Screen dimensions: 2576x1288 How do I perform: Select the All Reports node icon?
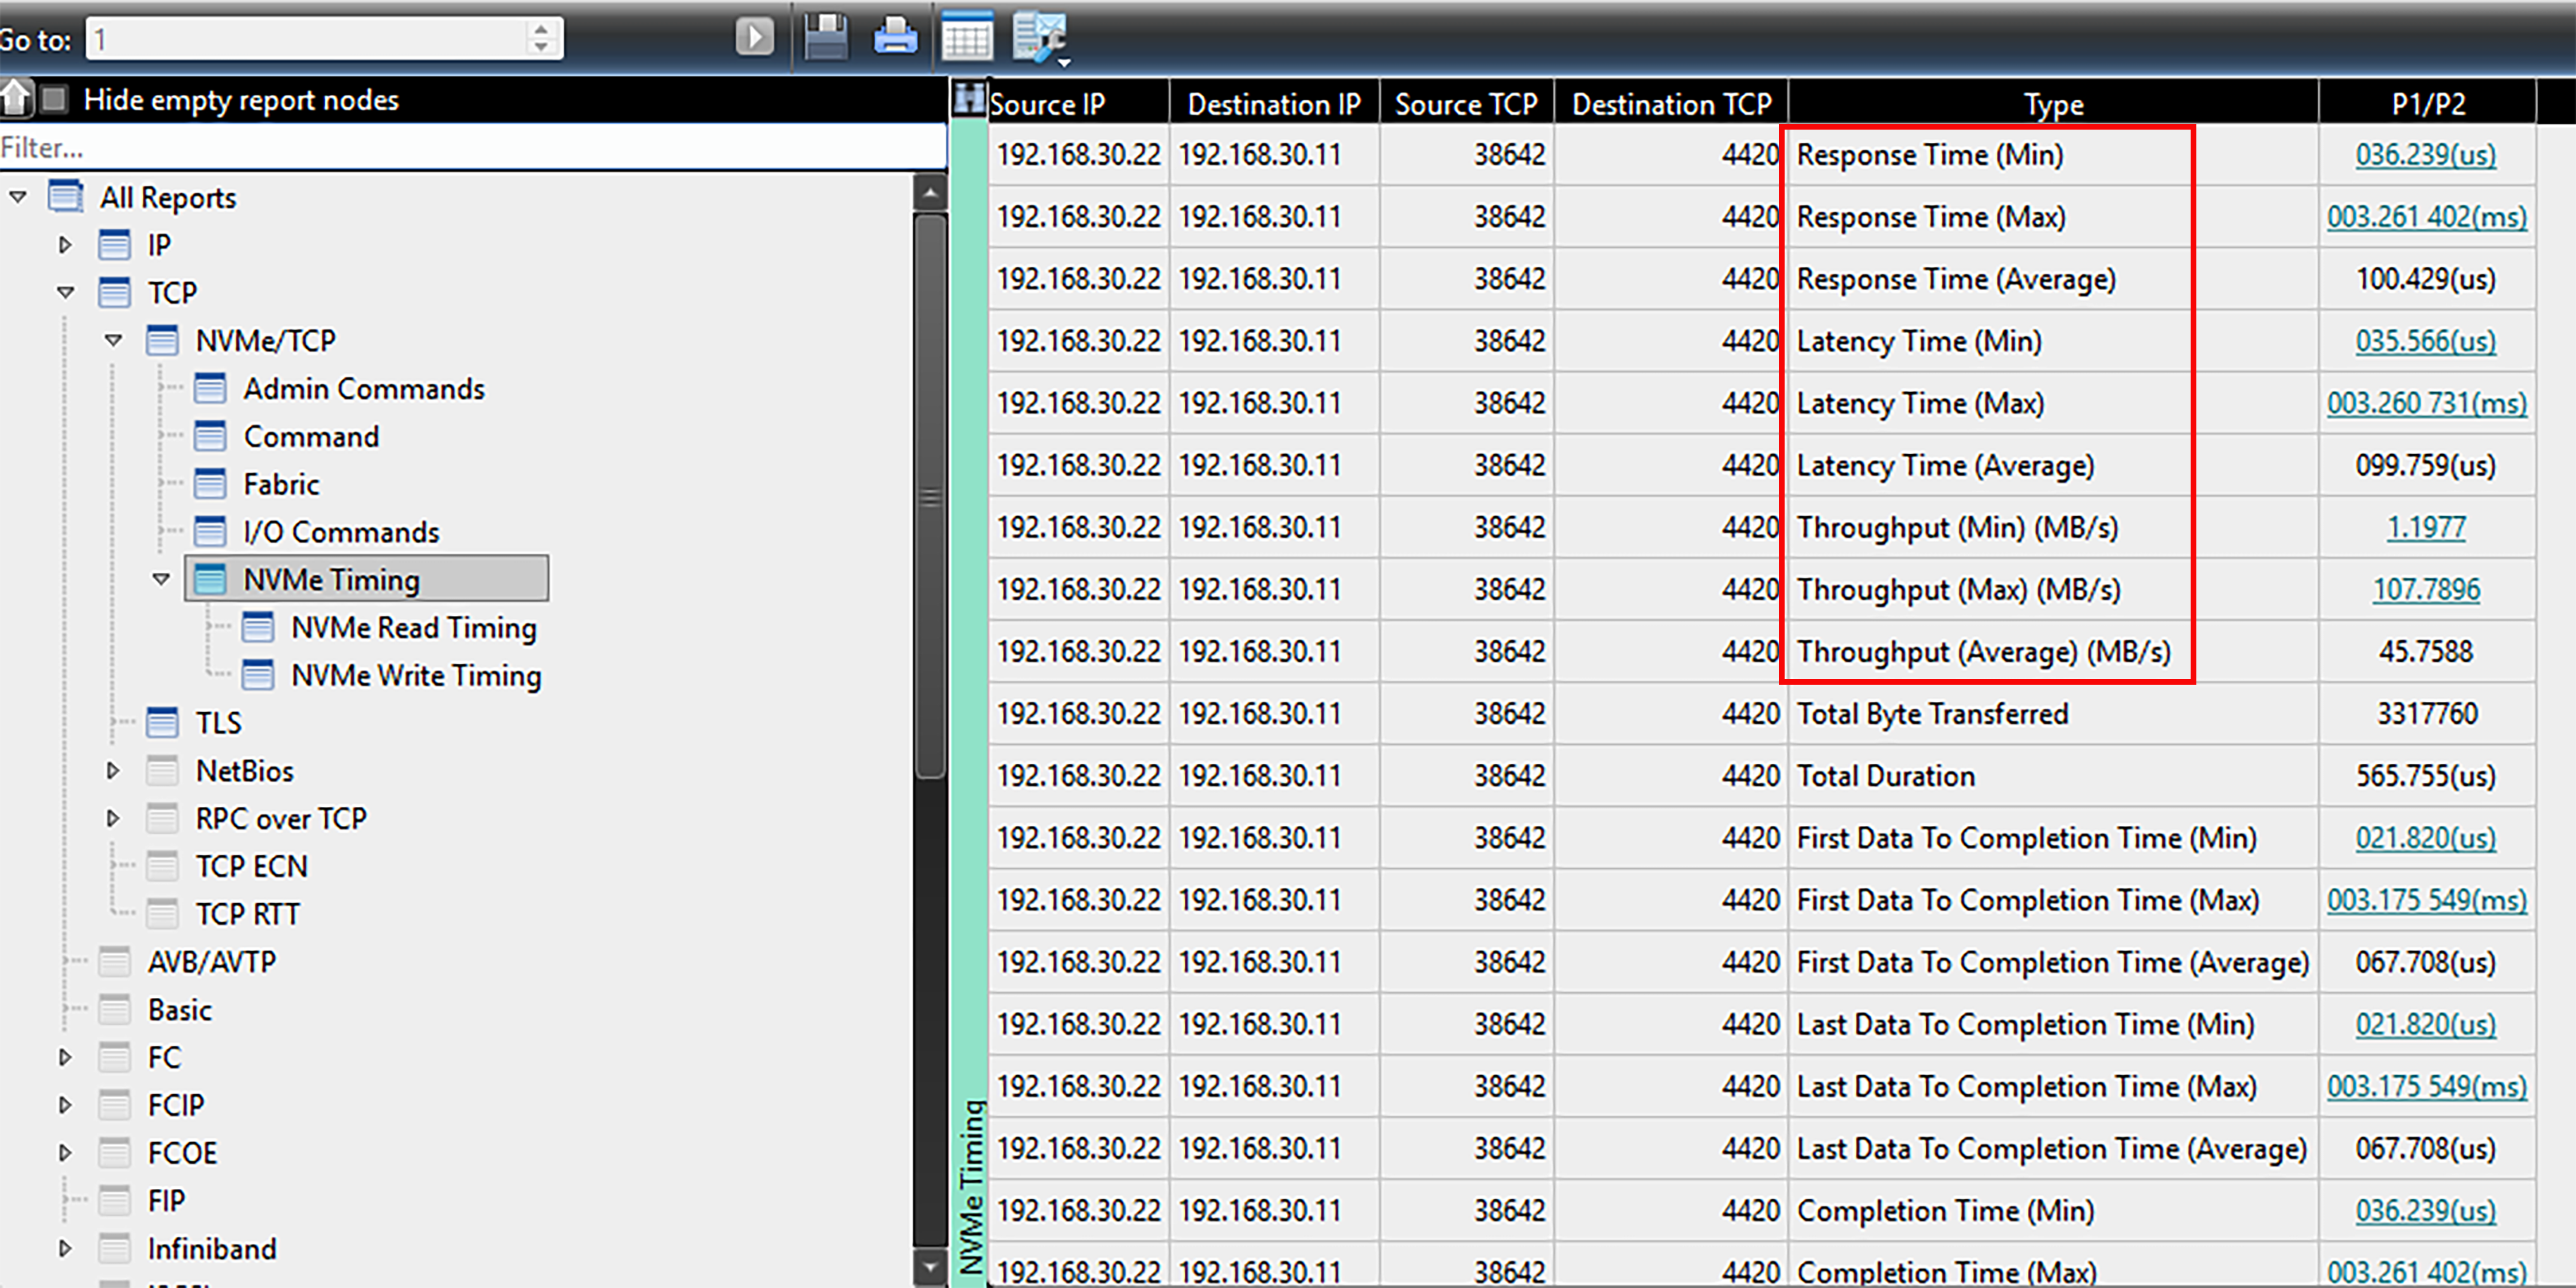coord(66,197)
